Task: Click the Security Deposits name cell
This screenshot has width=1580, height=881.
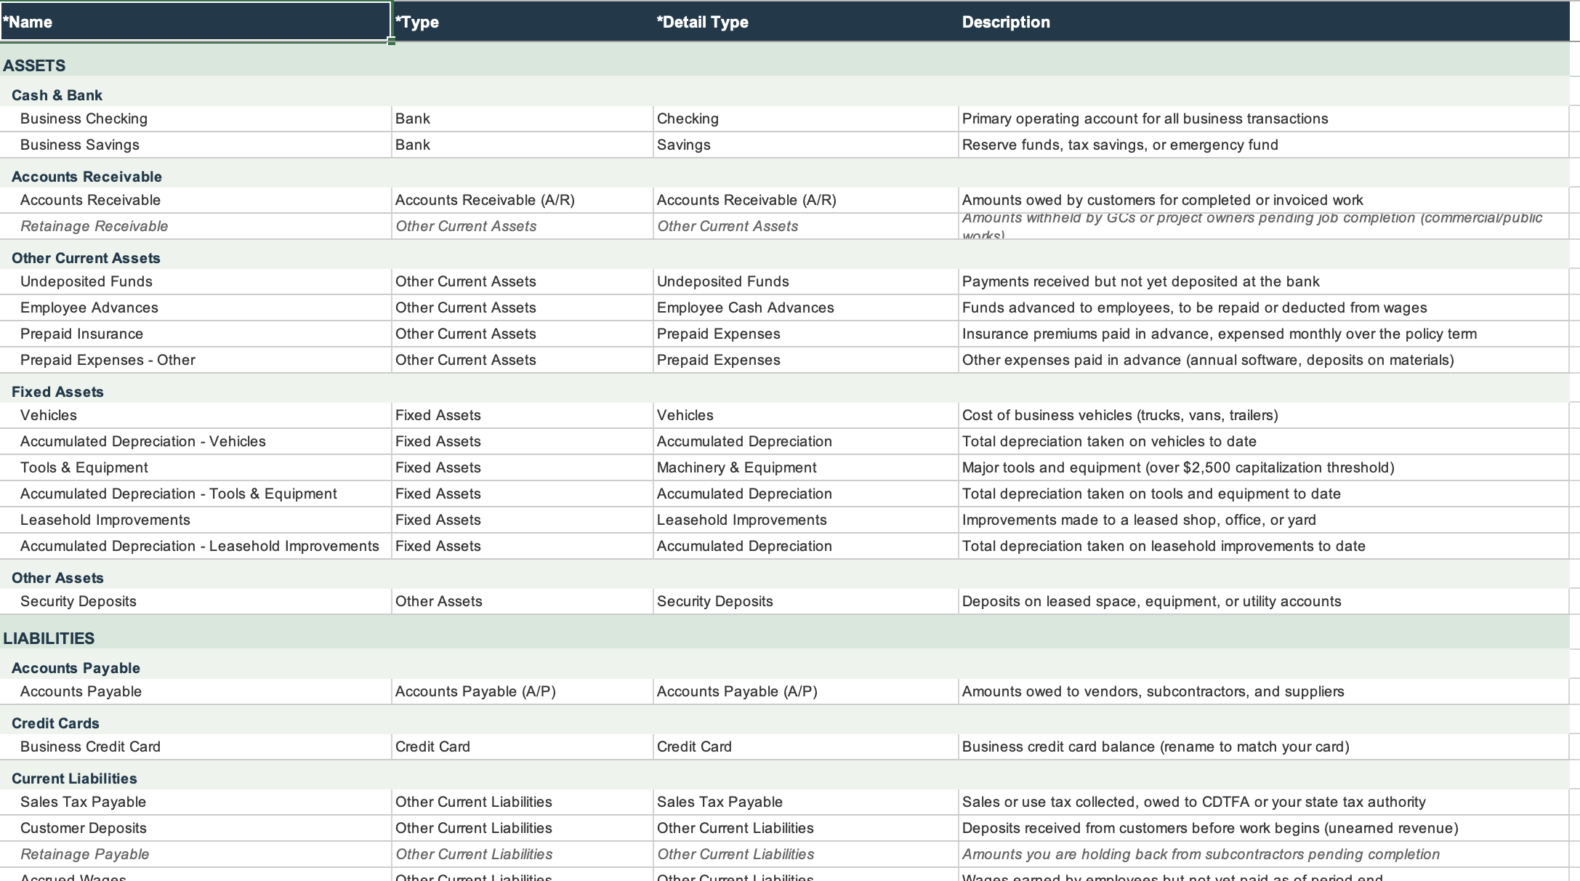Action: point(196,601)
